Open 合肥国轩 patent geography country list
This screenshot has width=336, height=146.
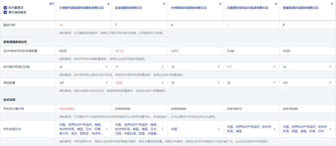(x=249, y=129)
